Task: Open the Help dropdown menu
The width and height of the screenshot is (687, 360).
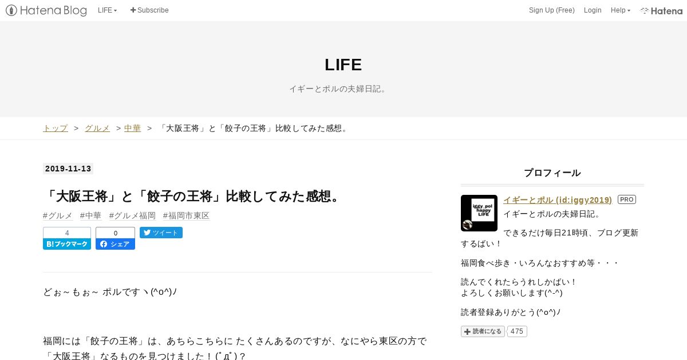Action: coord(621,10)
